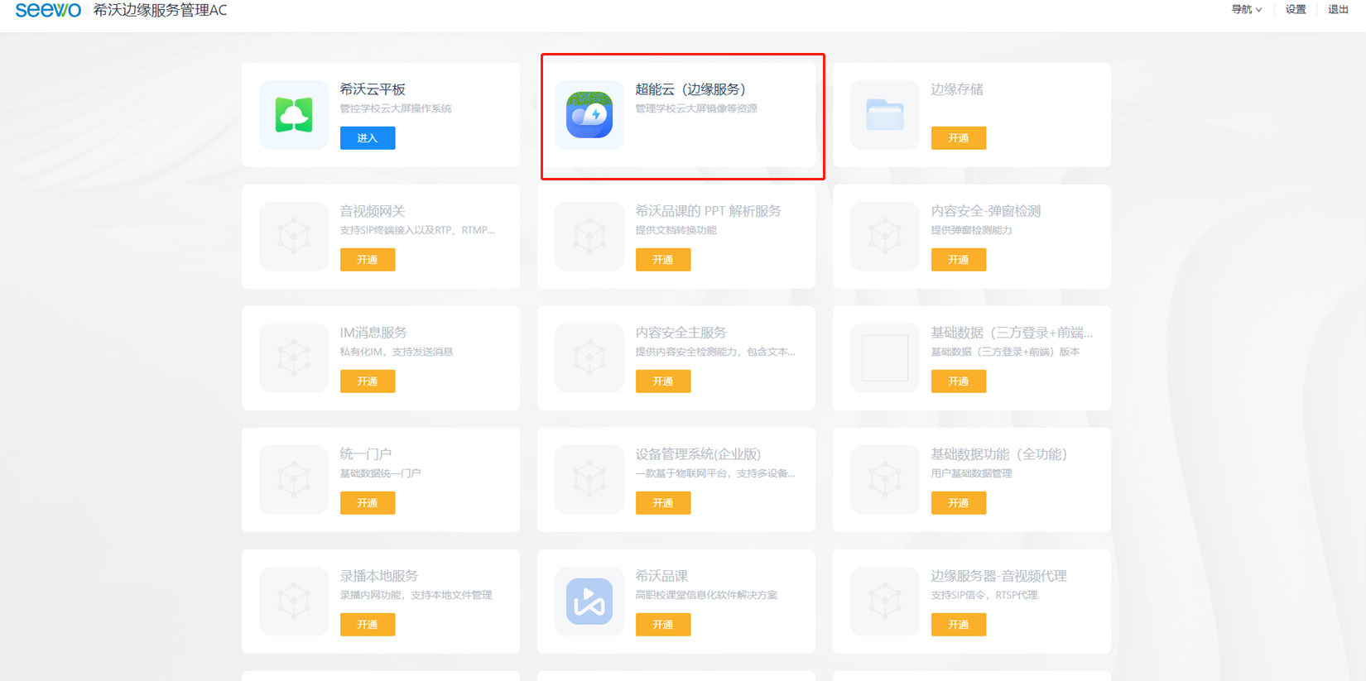Open 设置 in the top bar

click(x=1296, y=10)
